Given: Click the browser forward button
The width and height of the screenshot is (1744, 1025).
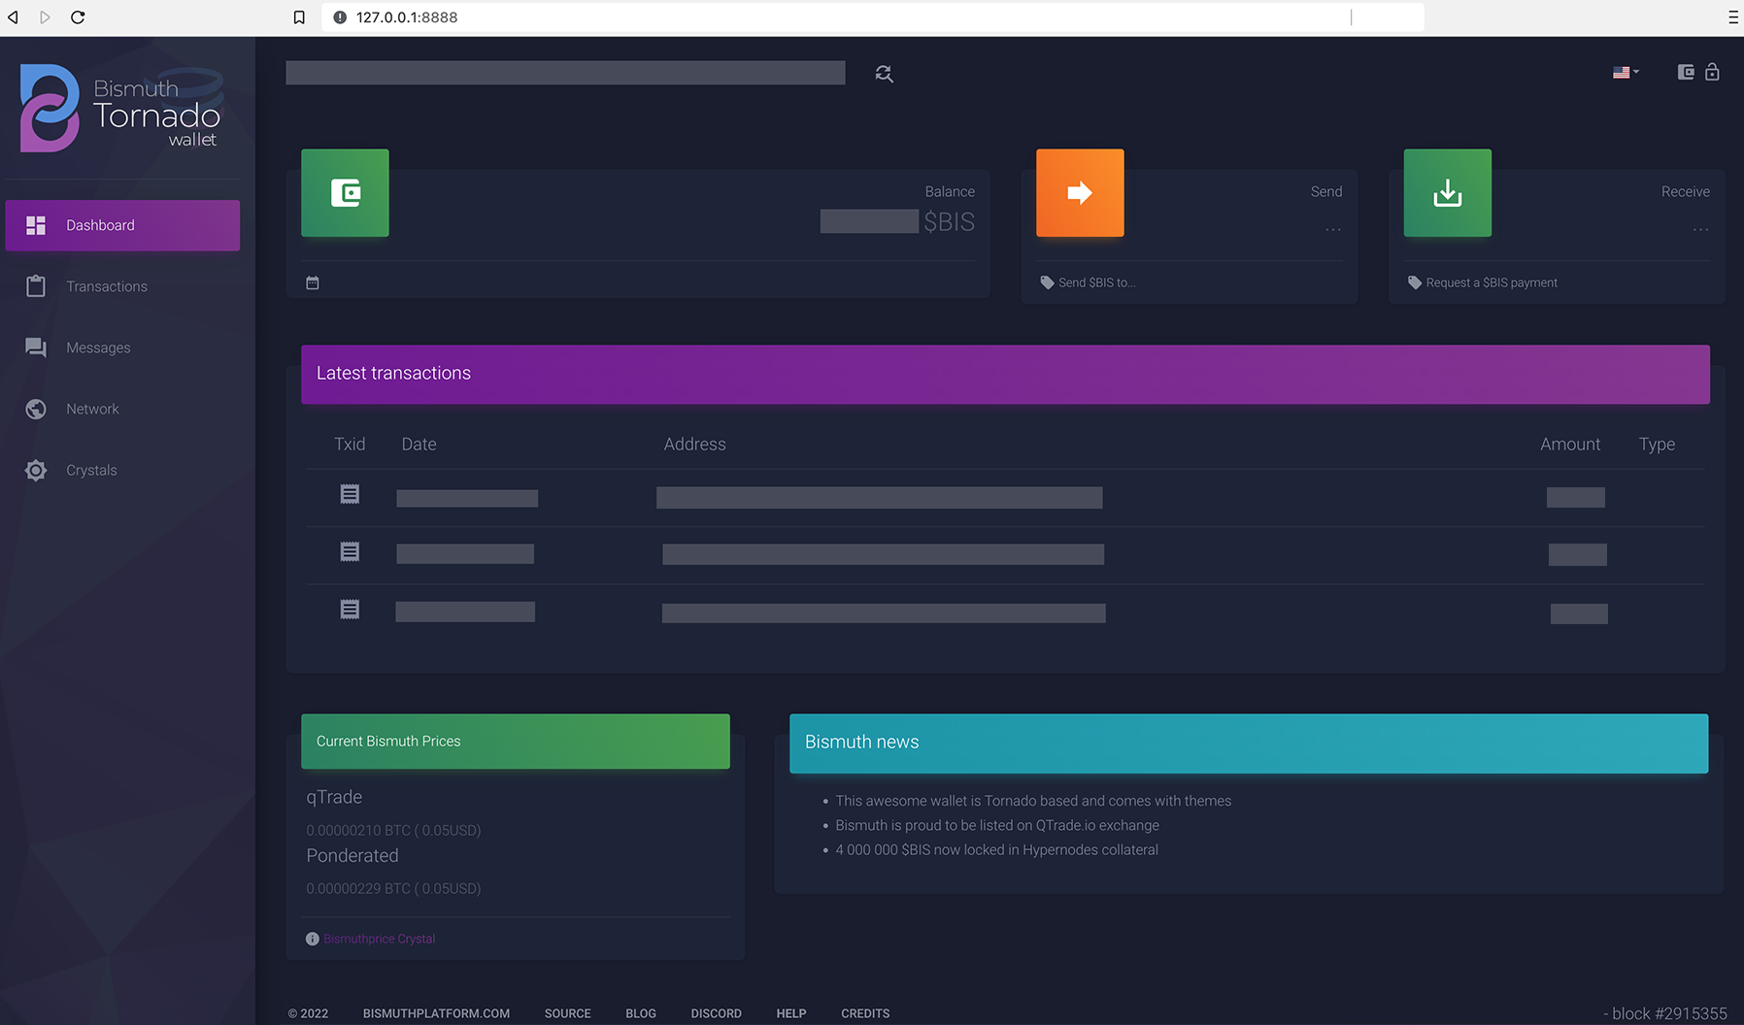Looking at the screenshot, I should pos(45,17).
